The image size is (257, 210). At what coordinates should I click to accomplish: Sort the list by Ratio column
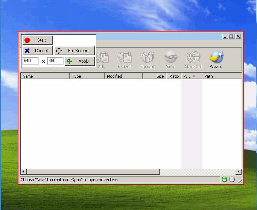pyautogui.click(x=174, y=76)
